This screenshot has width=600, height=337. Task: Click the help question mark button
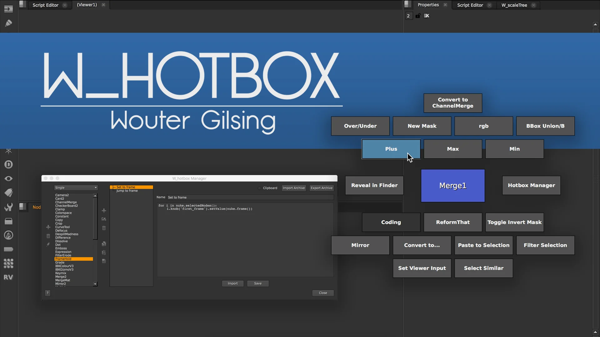(x=47, y=293)
